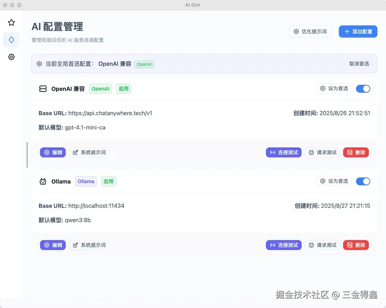Image resolution: width=386 pixels, height=308 pixels.
Task: Toggle the OpenAI 兼容 enable switch
Action: point(363,89)
